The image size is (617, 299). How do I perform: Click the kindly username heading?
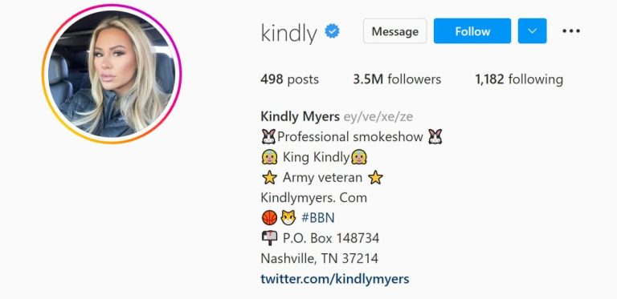coord(289,33)
